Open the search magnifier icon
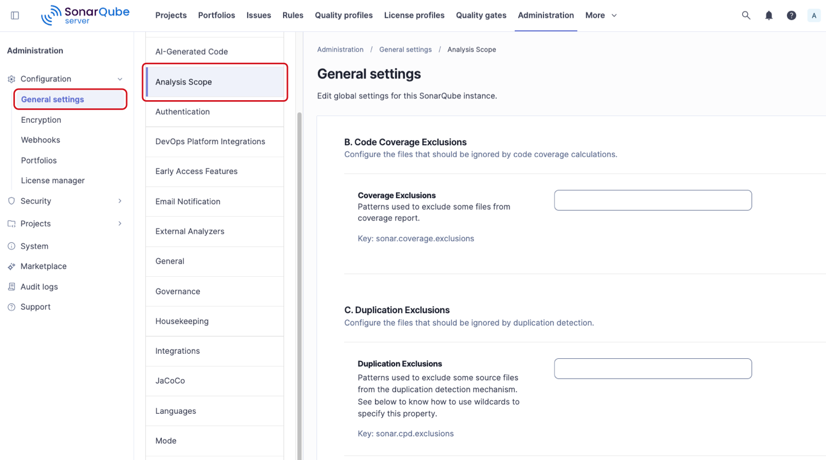826x460 pixels. pyautogui.click(x=746, y=15)
